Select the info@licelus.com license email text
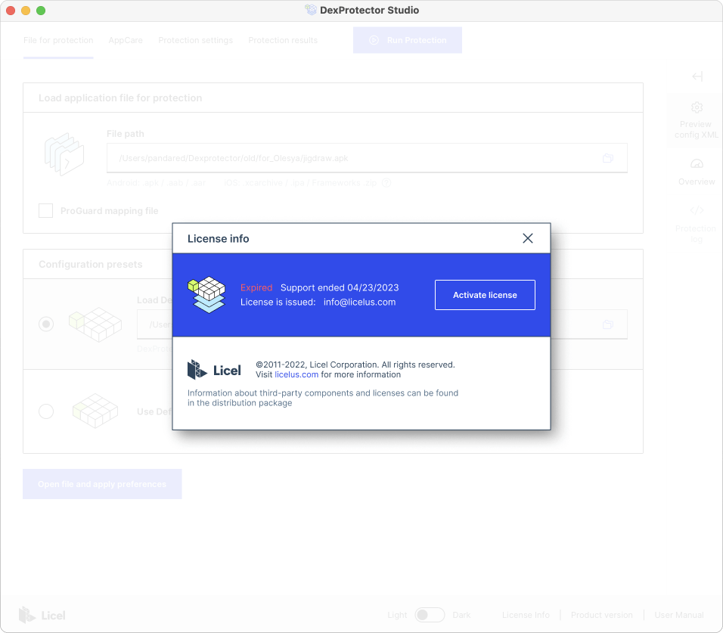723x633 pixels. (x=359, y=302)
